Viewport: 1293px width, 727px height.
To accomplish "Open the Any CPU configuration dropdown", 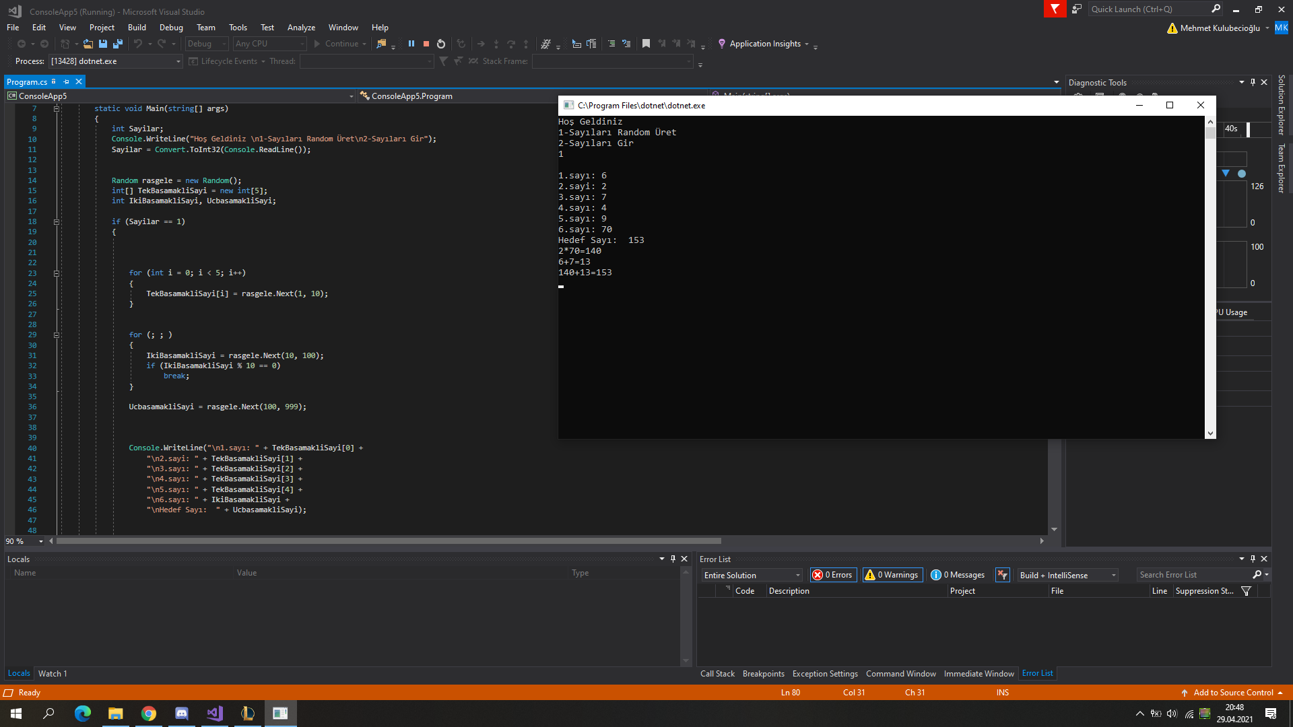I will point(268,43).
